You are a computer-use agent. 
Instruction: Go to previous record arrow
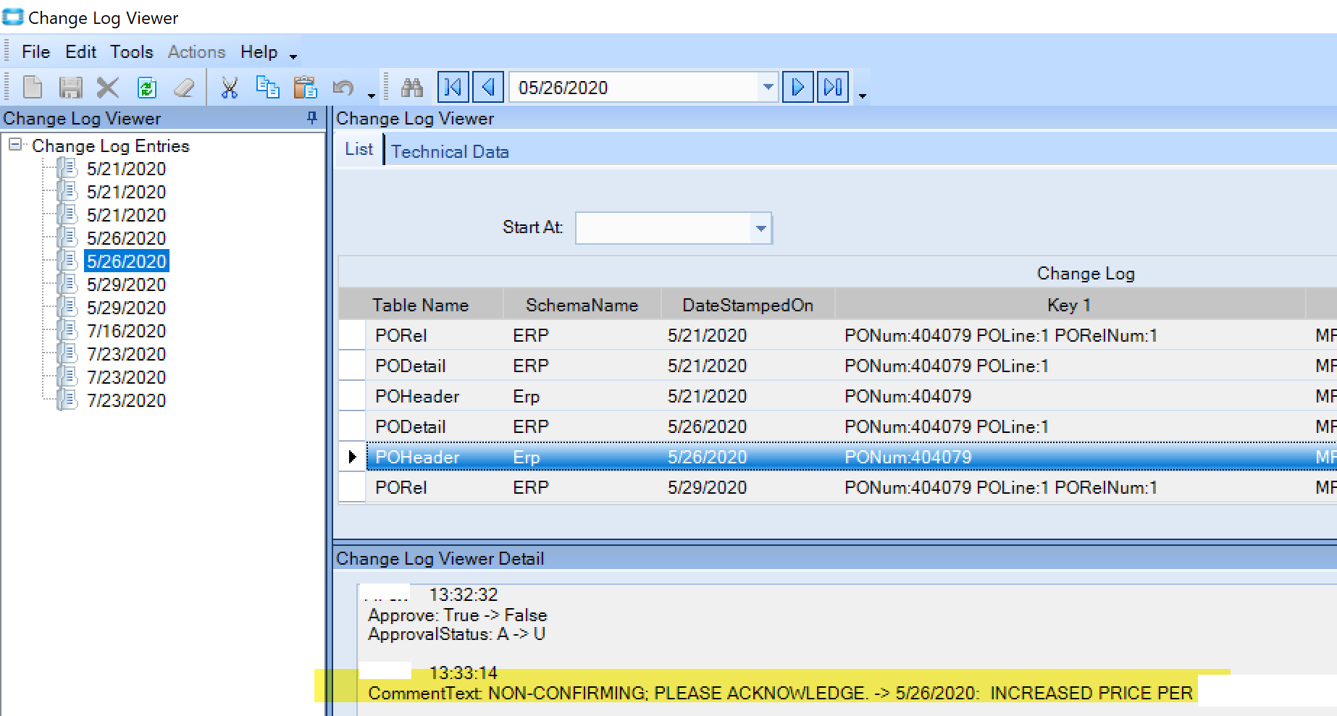coord(488,88)
